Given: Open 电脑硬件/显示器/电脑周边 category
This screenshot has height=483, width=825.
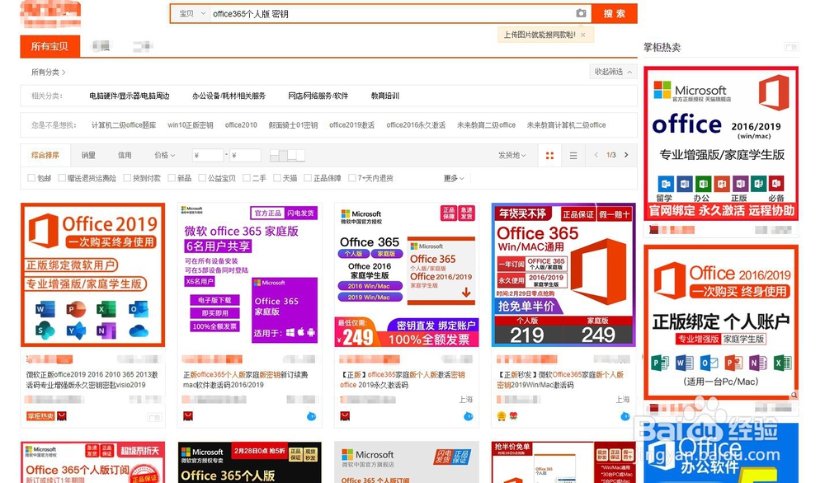Looking at the screenshot, I should tap(130, 96).
